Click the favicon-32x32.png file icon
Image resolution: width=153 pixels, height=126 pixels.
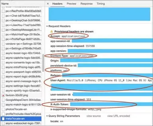tap(3, 95)
